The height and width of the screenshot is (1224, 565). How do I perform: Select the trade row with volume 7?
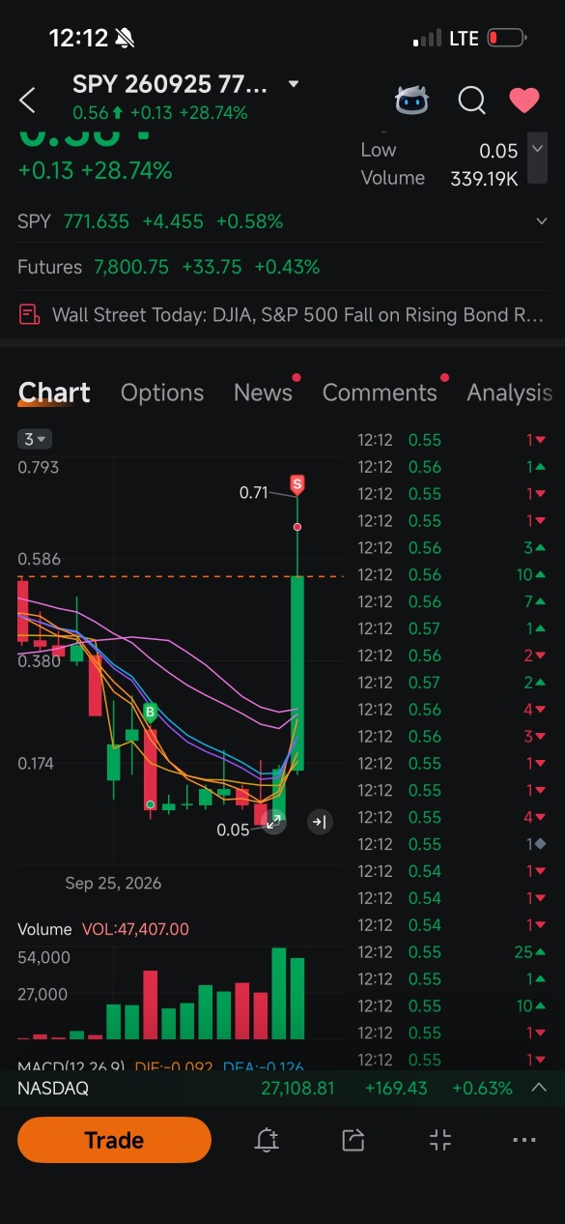pyautogui.click(x=453, y=601)
